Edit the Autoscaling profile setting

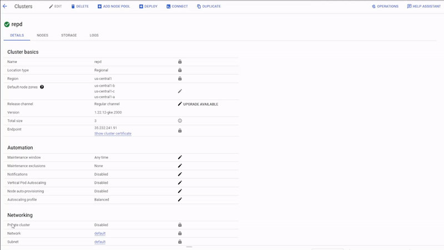[180, 199]
